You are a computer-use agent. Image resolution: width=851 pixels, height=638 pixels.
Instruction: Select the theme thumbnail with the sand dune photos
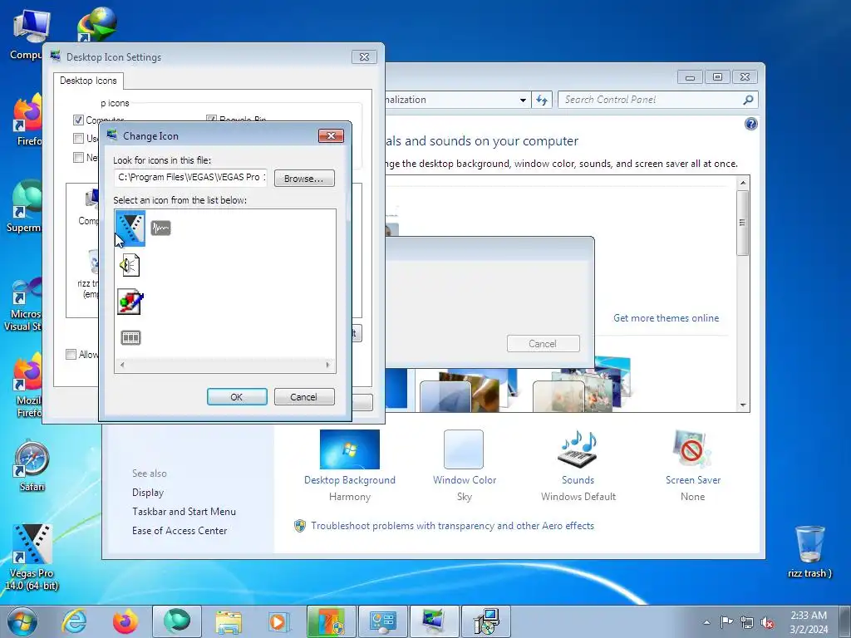pyautogui.click(x=467, y=390)
